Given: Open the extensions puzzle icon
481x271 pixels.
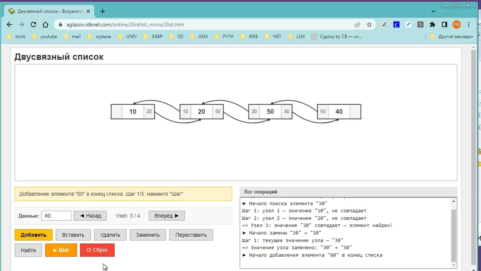Looking at the screenshot, I should (433, 24).
